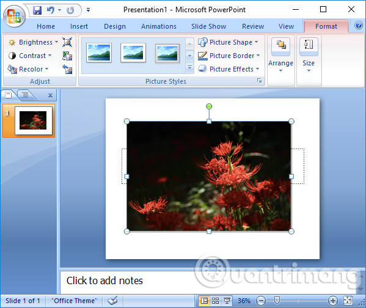Click the Reset Picture icon
This screenshot has width=366, height=308.
click(67, 69)
